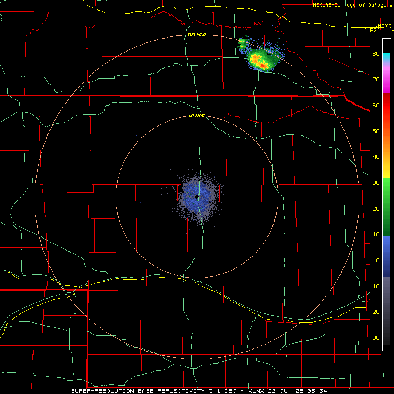Viewport: 394px width, 394px height.
Task: Click the 100 NMI range ring label
Action: (197, 35)
